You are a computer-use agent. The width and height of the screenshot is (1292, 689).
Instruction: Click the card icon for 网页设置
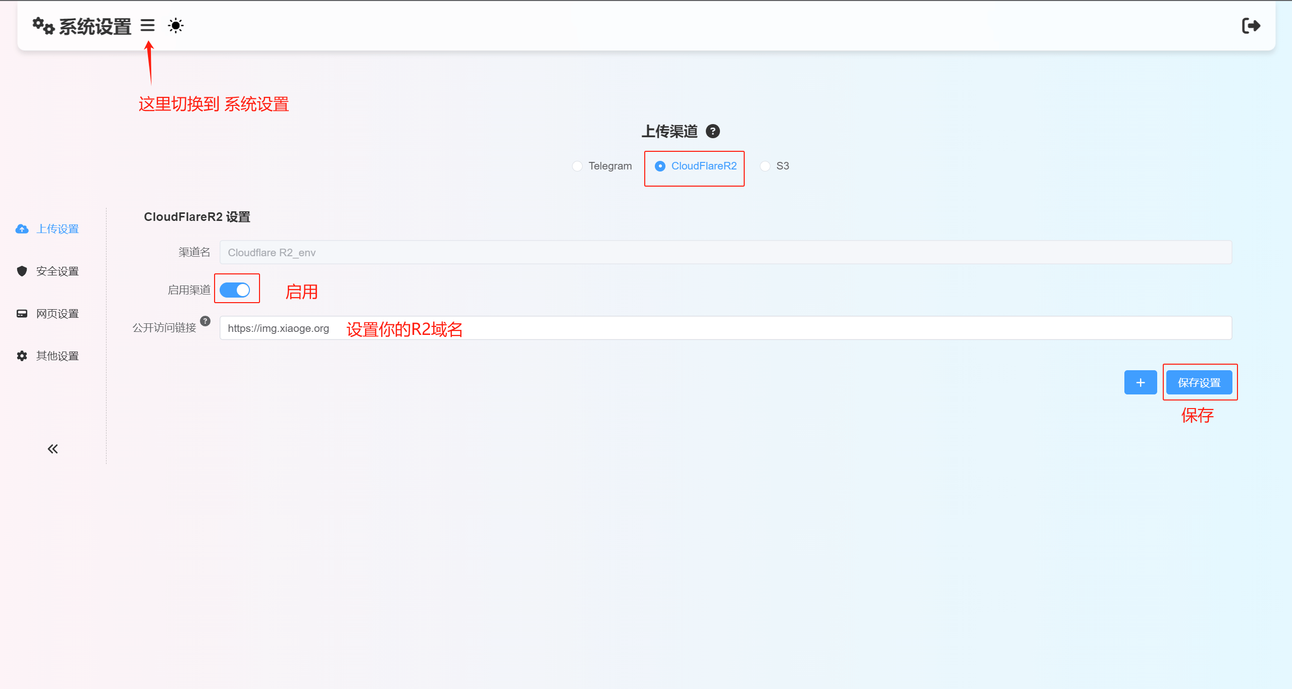click(21, 313)
